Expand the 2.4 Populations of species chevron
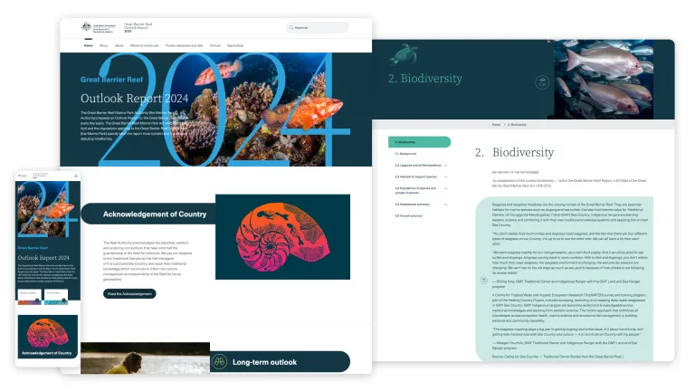 pyautogui.click(x=445, y=188)
